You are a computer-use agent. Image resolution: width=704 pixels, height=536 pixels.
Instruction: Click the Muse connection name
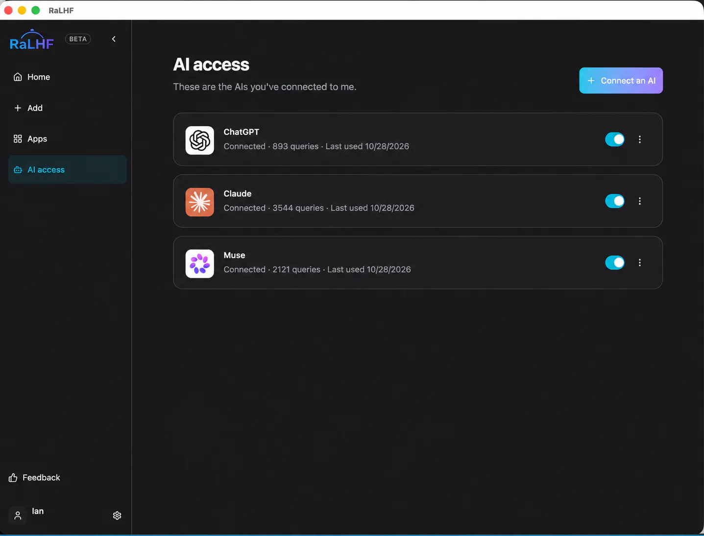tap(235, 256)
